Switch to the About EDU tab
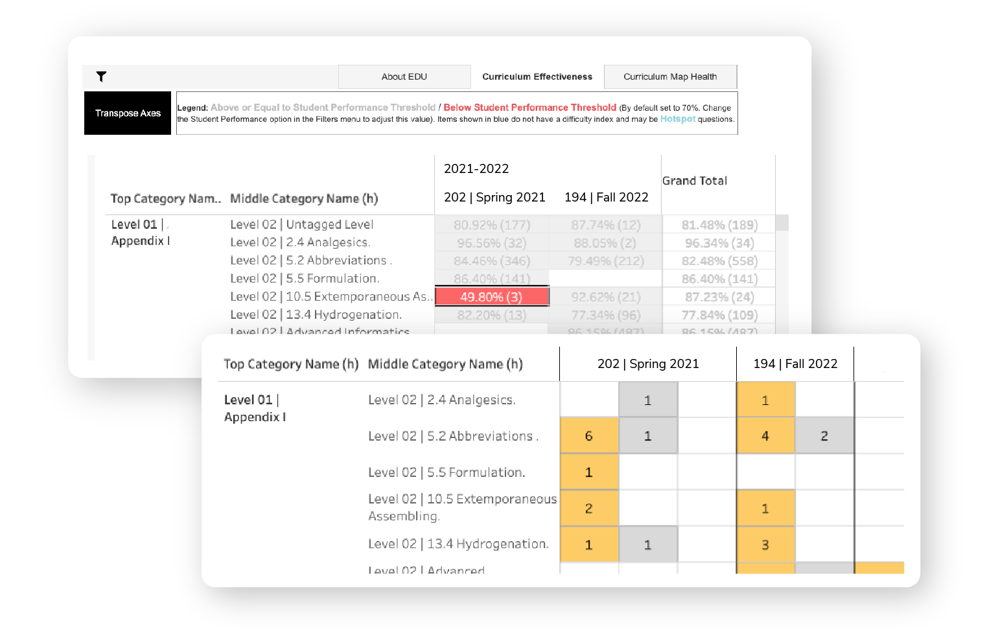Image resolution: width=987 pixels, height=635 pixels. [x=404, y=76]
